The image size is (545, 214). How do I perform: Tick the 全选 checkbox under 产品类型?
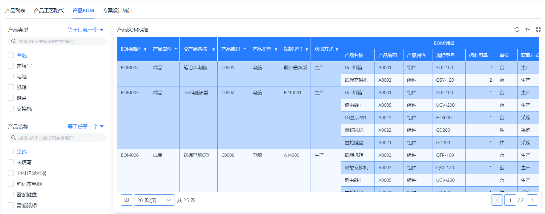coord(11,55)
